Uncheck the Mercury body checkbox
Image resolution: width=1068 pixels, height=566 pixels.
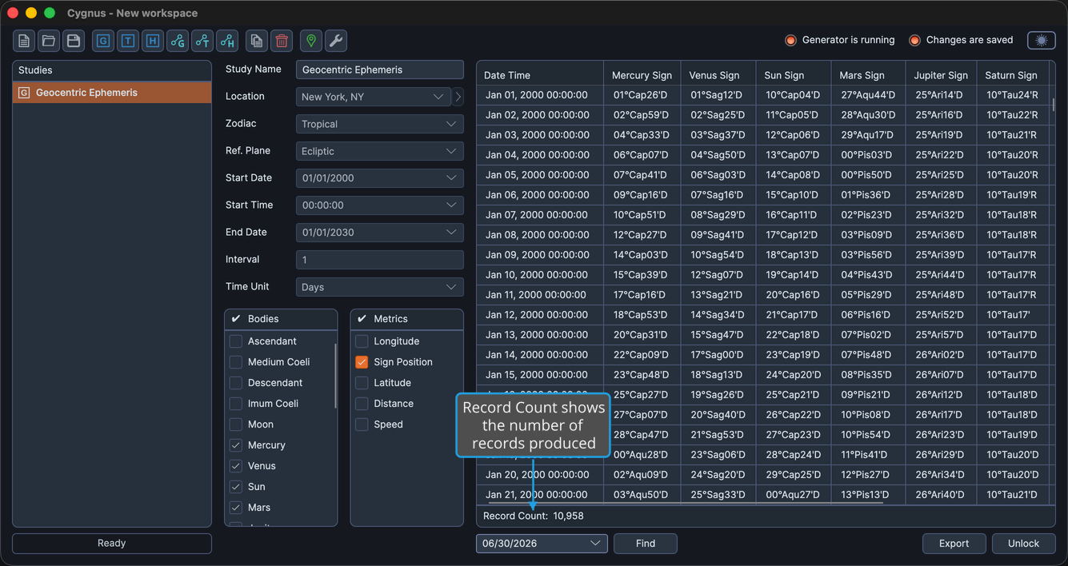pos(236,445)
